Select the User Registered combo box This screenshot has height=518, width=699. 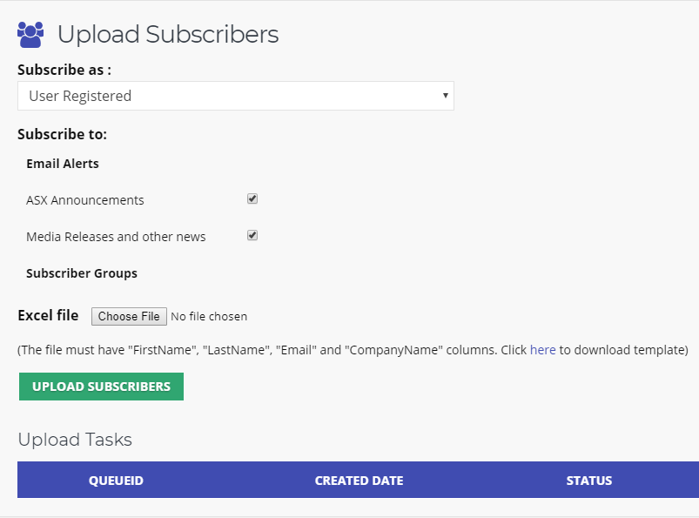(235, 96)
